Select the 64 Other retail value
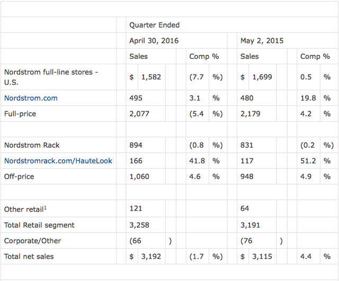The width and height of the screenshot is (339, 281). point(245,209)
